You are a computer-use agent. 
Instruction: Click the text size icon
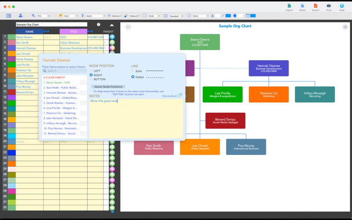(x=109, y=16)
